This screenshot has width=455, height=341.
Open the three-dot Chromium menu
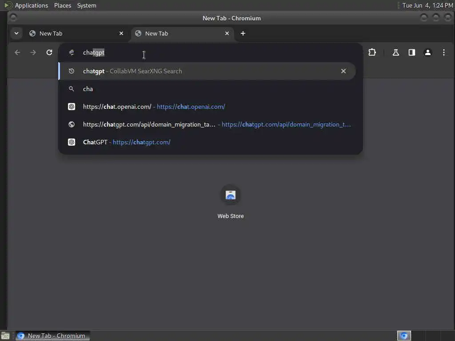[444, 52]
